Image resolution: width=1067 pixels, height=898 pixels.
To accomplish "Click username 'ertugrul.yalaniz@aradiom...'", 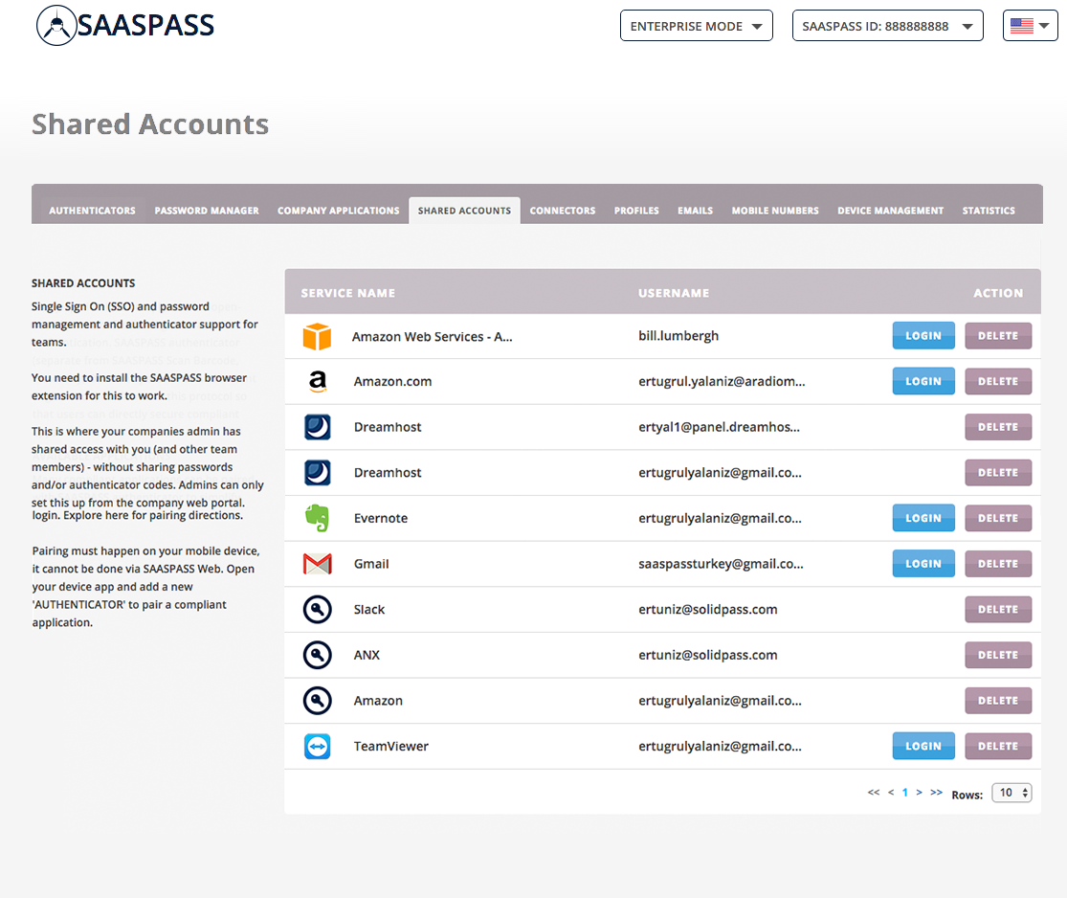I will click(722, 382).
